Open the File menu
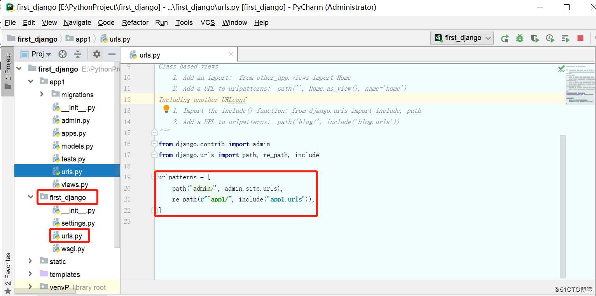Viewport: 596px width, 296px height. click(x=10, y=22)
